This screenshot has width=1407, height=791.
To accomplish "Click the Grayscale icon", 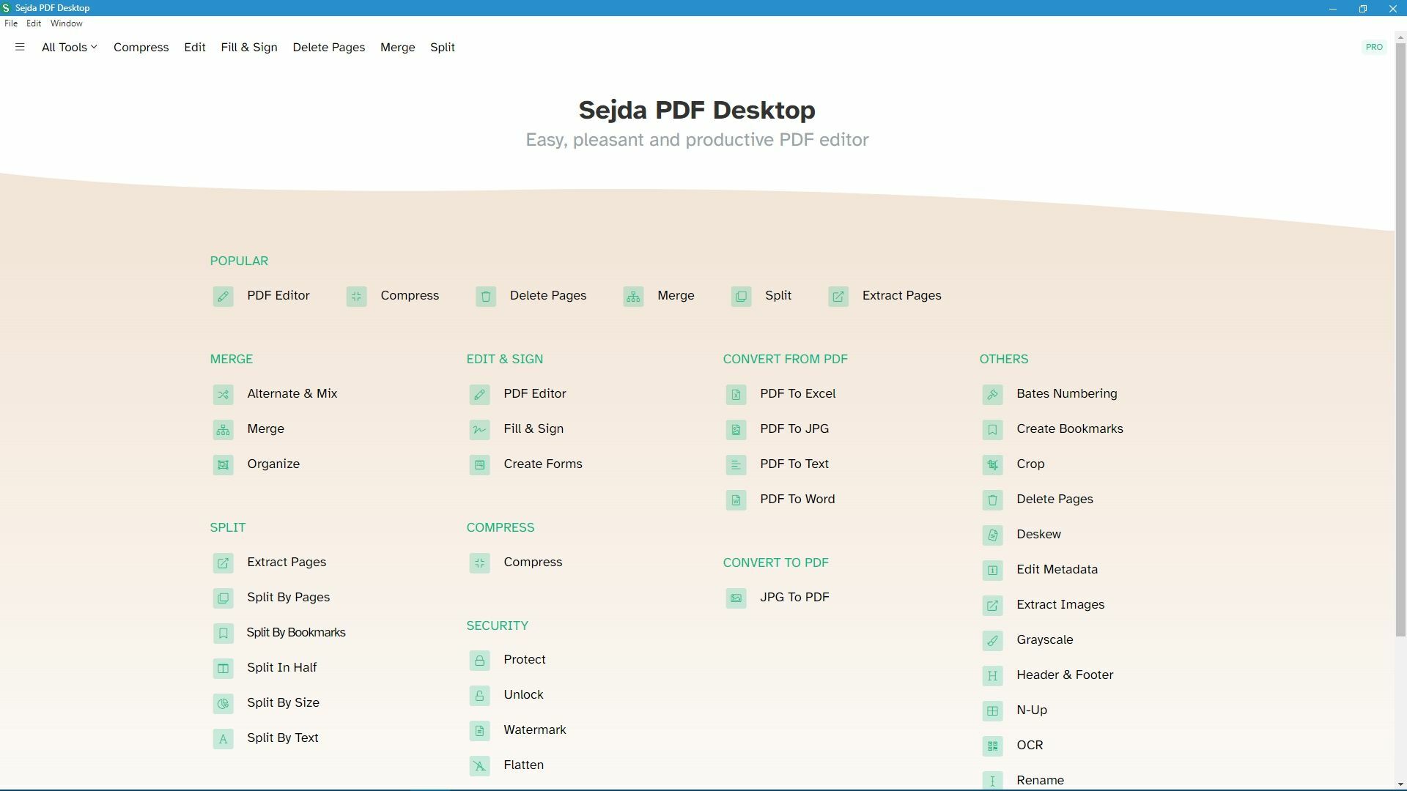I will [993, 641].
